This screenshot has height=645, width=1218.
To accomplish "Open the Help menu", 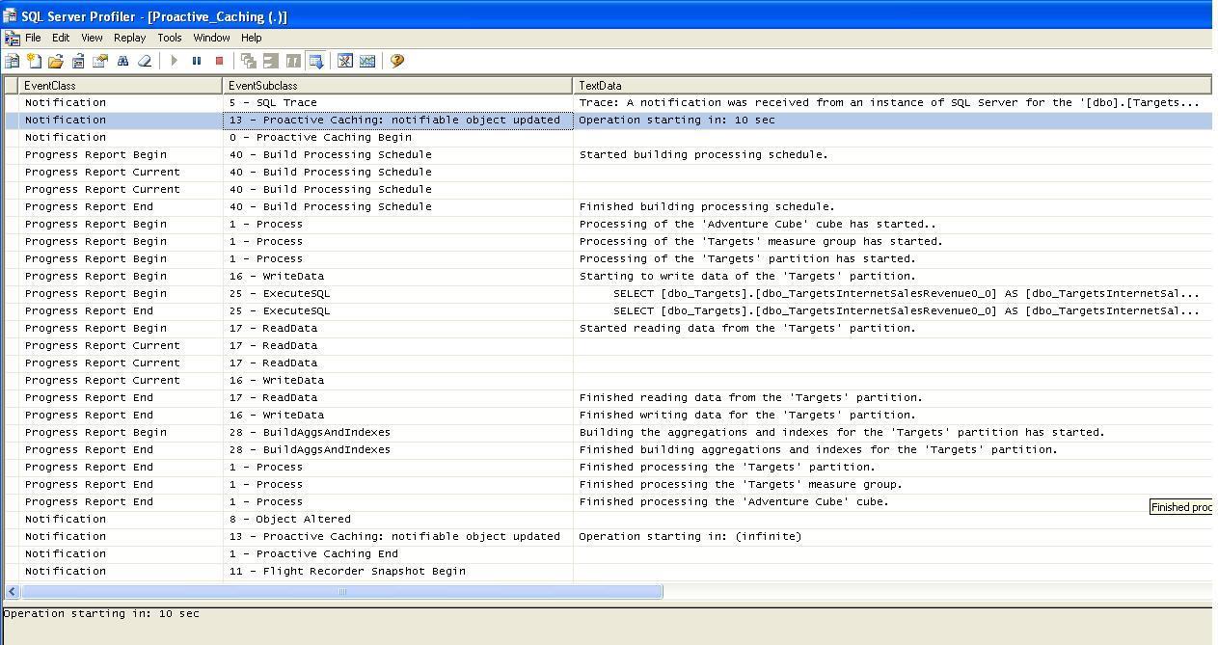I will click(252, 38).
